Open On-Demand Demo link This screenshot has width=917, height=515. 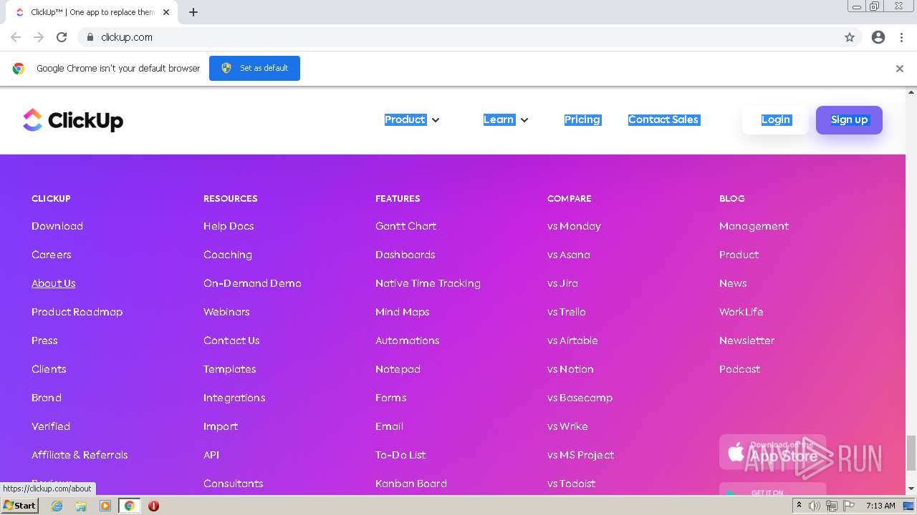252,283
